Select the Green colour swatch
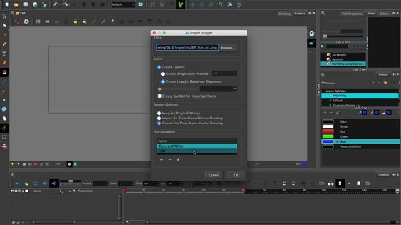Image resolution: width=401 pixels, height=225 pixels. point(328,136)
